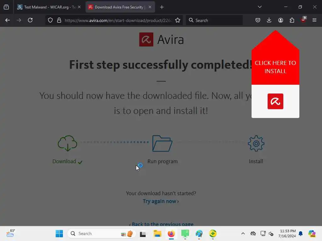Open File Explorer from the taskbar
Image resolution: width=322 pixels, height=241 pixels.
tap(157, 233)
